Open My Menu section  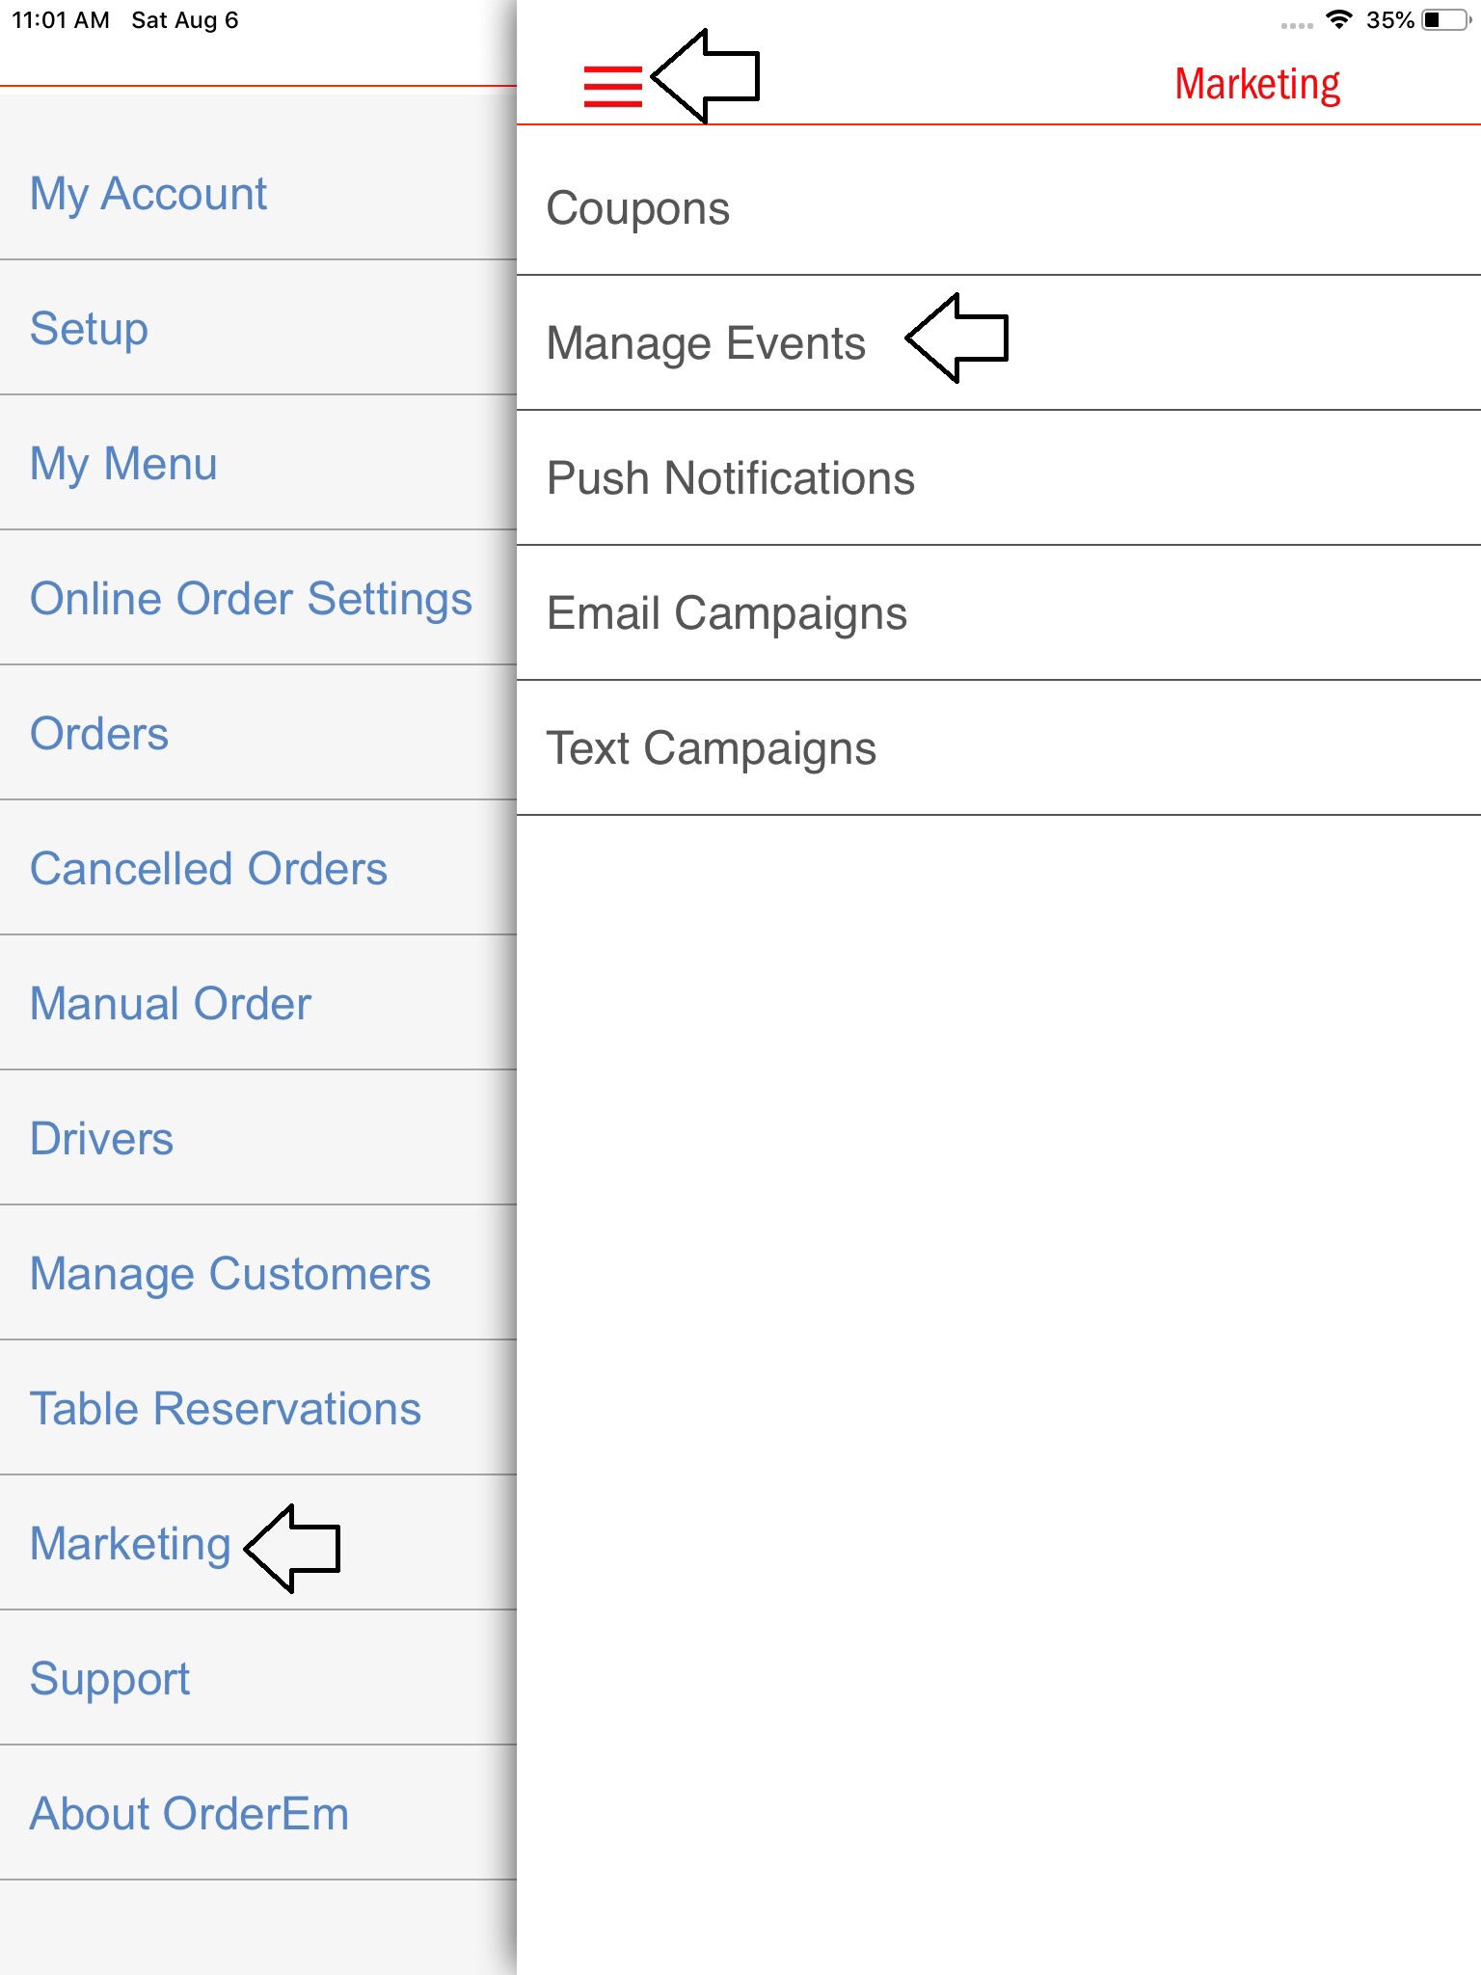pyautogui.click(x=123, y=463)
